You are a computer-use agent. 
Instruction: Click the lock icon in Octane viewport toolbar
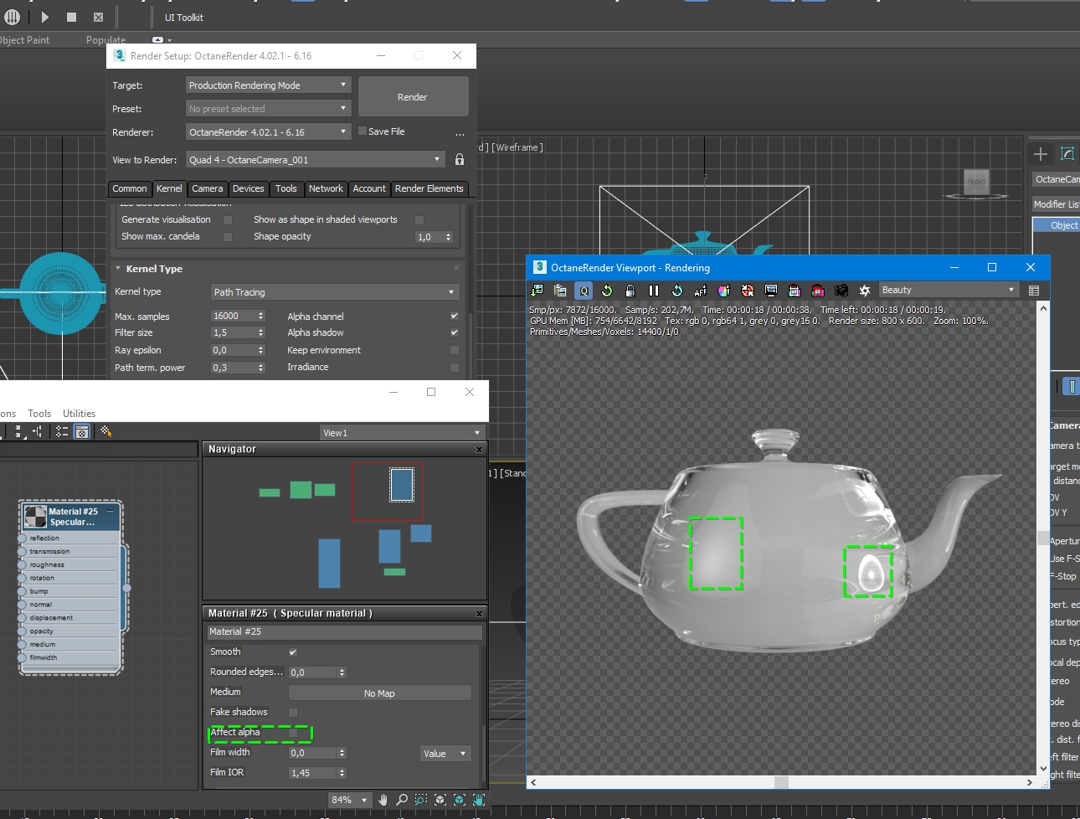tap(630, 291)
